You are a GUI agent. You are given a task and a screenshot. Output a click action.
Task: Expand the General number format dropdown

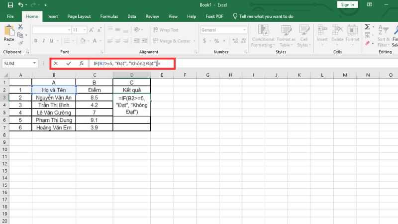tap(244, 30)
